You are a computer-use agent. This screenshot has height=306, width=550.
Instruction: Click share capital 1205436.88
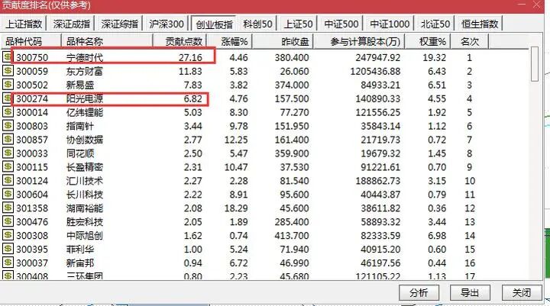[375, 71]
